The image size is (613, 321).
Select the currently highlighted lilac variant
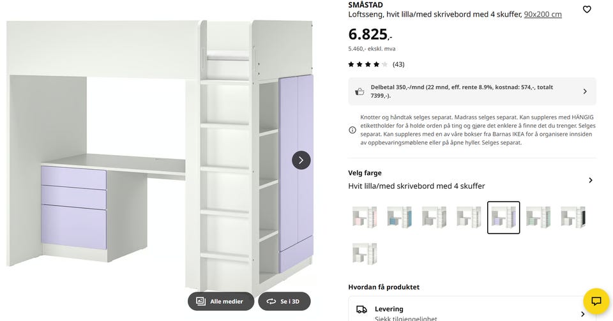[503, 217]
